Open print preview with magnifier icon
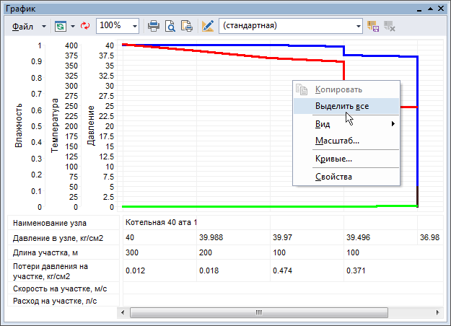The width and height of the screenshot is (451, 326). click(x=170, y=25)
